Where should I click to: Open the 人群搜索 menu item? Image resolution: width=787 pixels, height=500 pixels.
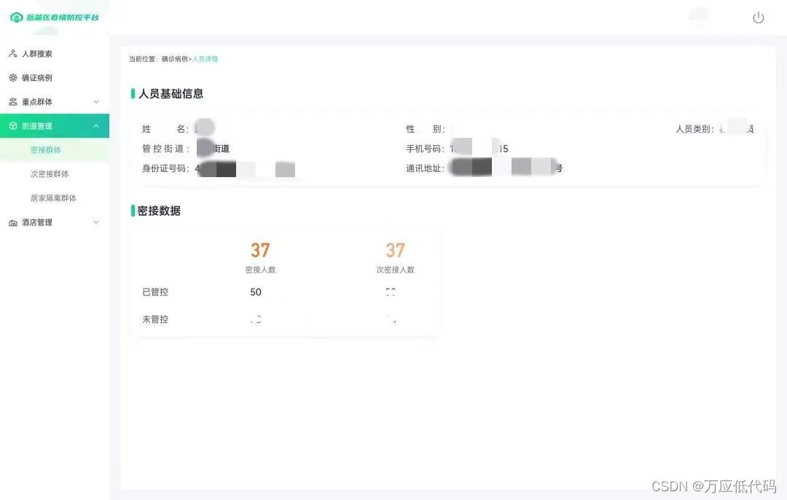[37, 54]
